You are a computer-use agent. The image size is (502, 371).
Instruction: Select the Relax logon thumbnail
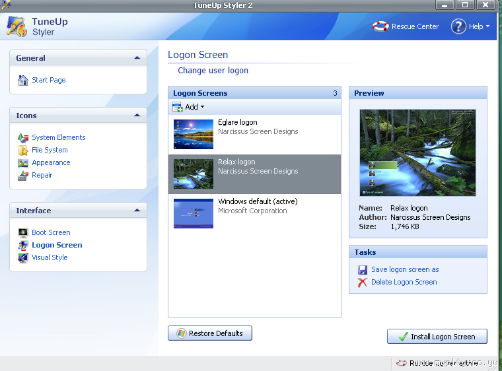coord(194,174)
